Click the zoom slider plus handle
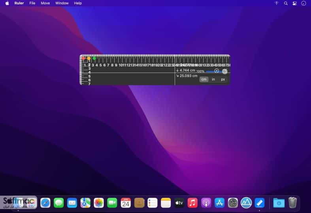The width and height of the screenshot is (311, 213). coord(217,71)
